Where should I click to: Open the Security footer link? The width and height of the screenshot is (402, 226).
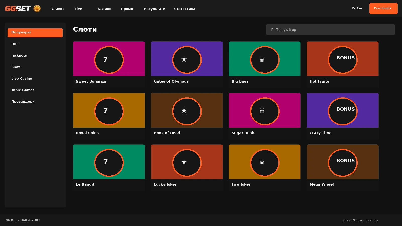point(372,220)
